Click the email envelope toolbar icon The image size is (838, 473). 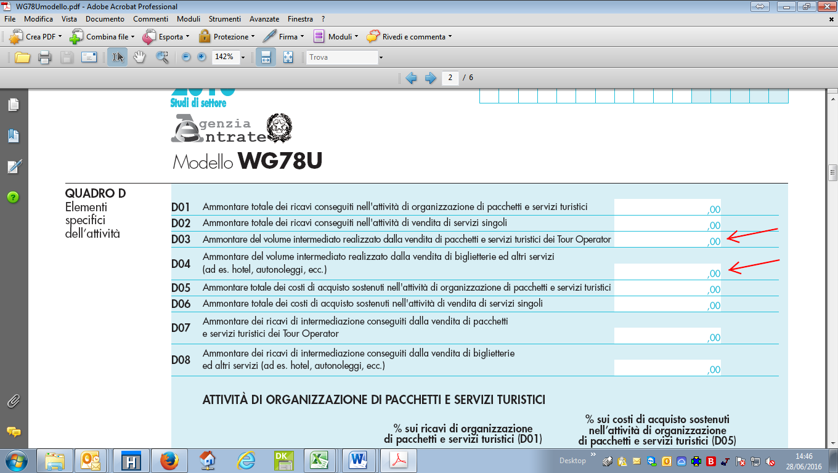[89, 57]
